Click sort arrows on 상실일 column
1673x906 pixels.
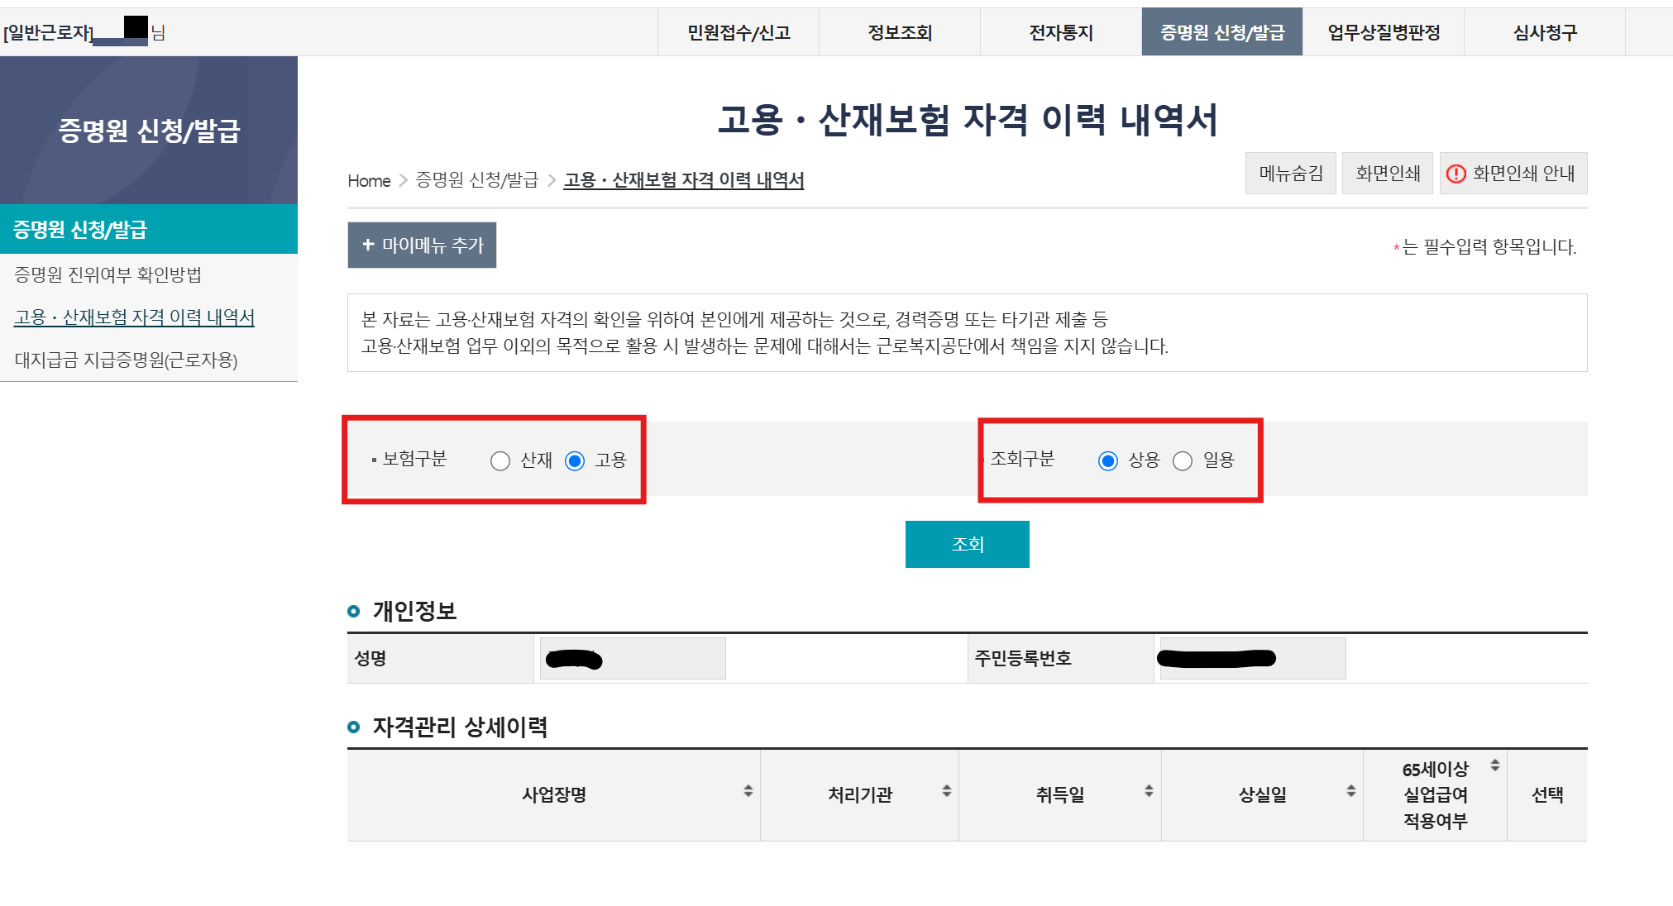(x=1350, y=791)
